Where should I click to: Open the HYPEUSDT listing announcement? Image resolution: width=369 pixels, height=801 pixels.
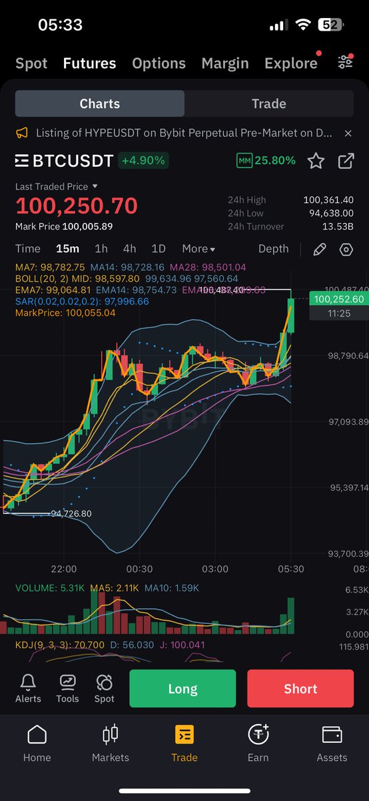tap(184, 133)
